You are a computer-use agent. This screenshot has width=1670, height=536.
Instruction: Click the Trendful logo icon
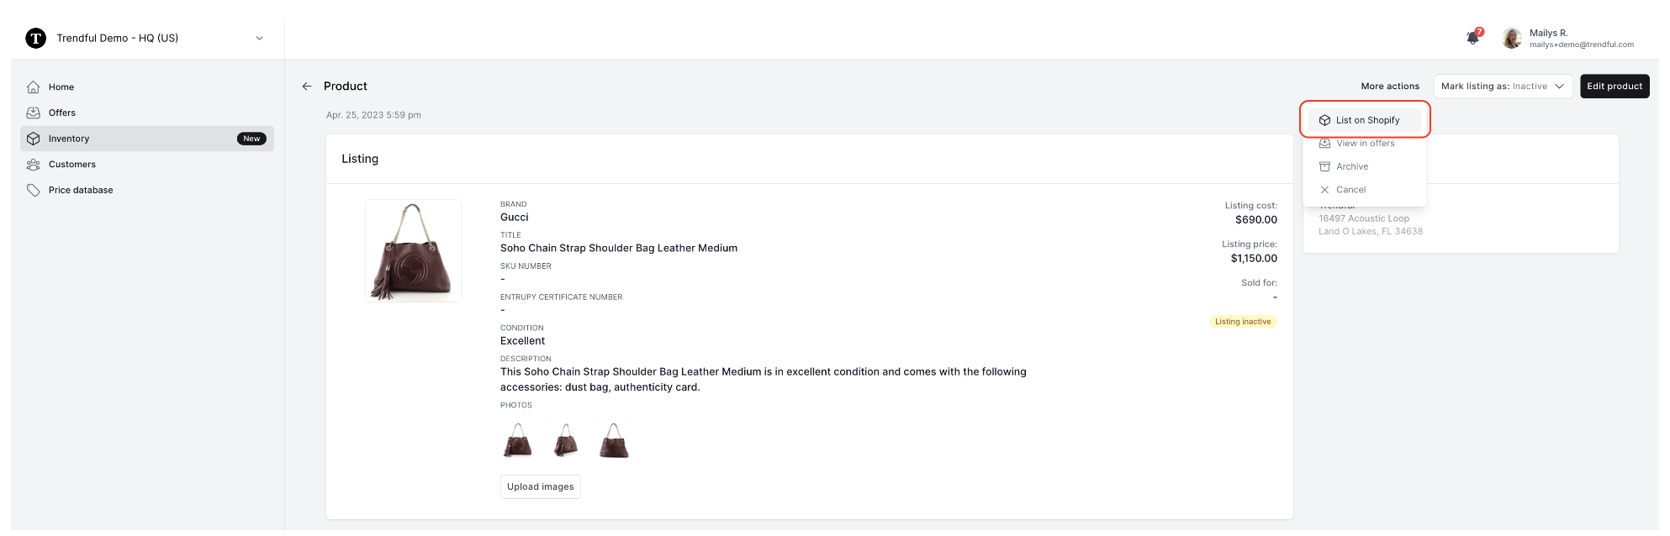click(35, 38)
